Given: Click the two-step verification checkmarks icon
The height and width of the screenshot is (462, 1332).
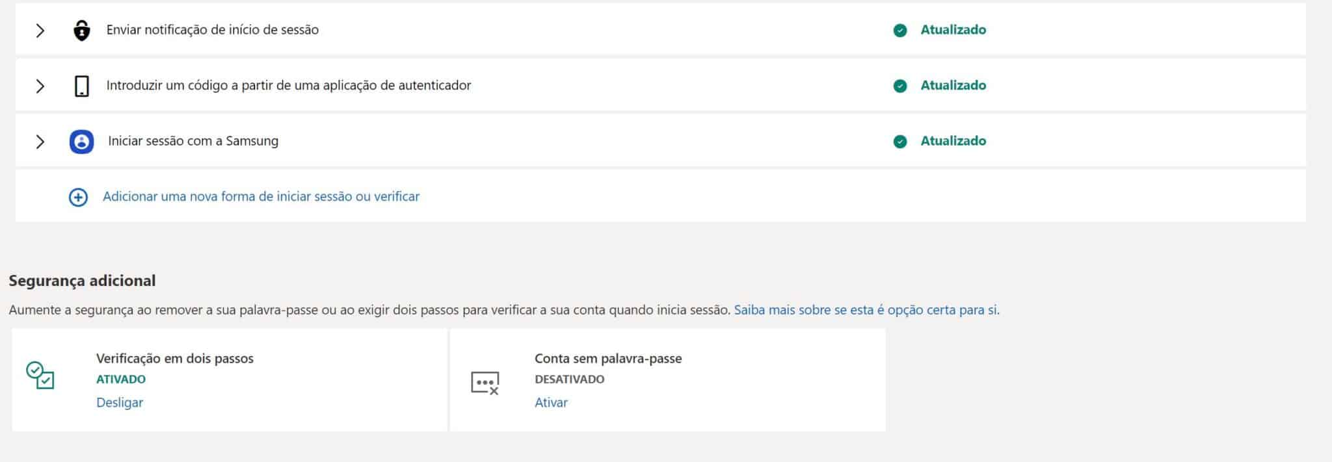Looking at the screenshot, I should pos(40,376).
